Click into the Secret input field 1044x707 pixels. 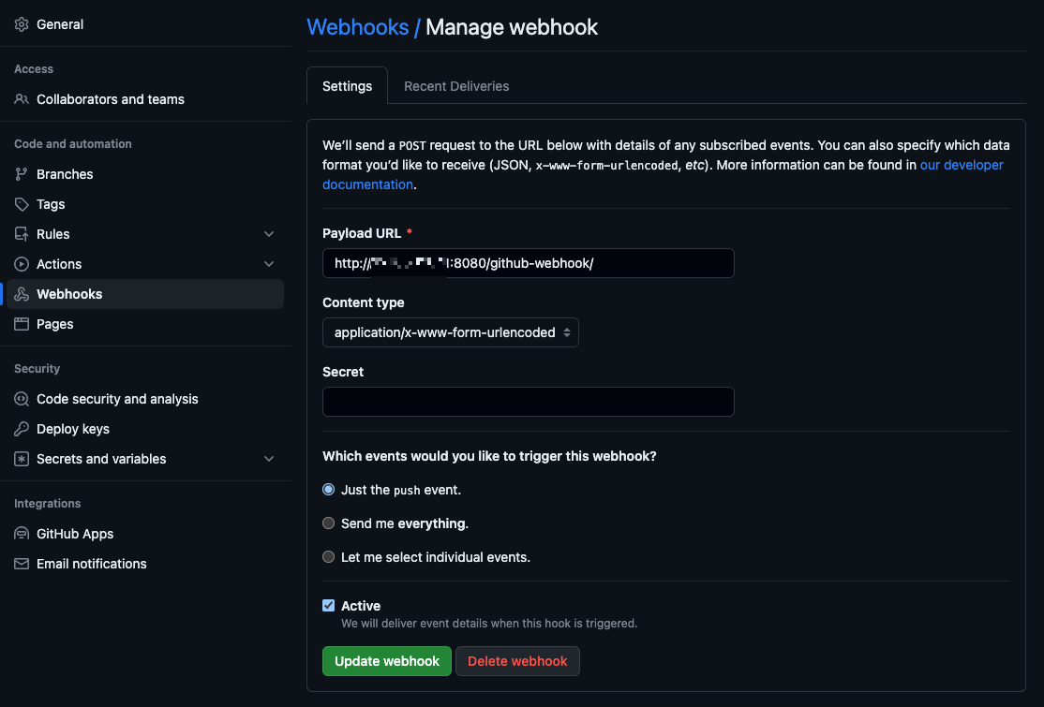pos(528,402)
